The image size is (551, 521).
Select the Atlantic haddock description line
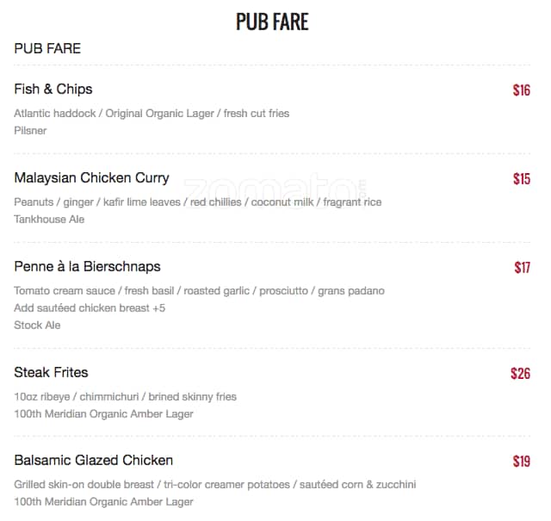click(x=152, y=114)
